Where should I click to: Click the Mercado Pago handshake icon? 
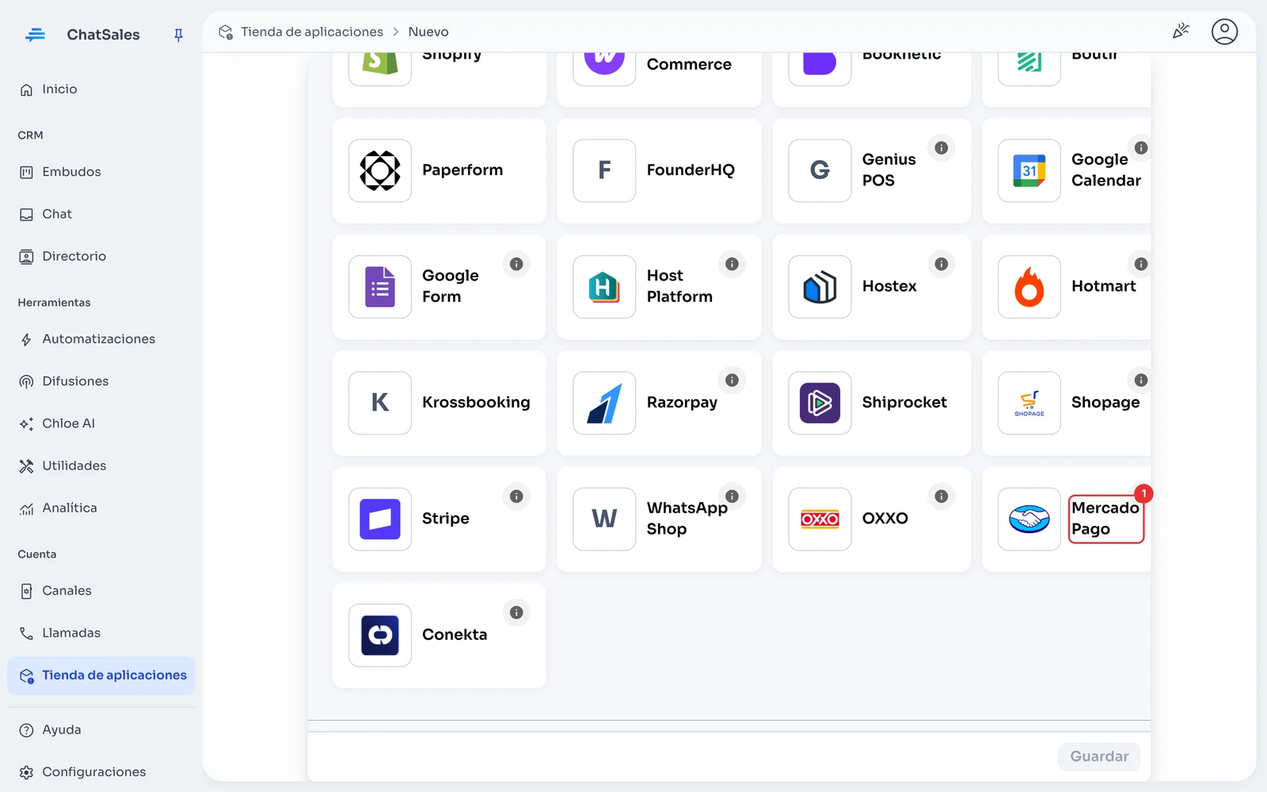tap(1029, 519)
